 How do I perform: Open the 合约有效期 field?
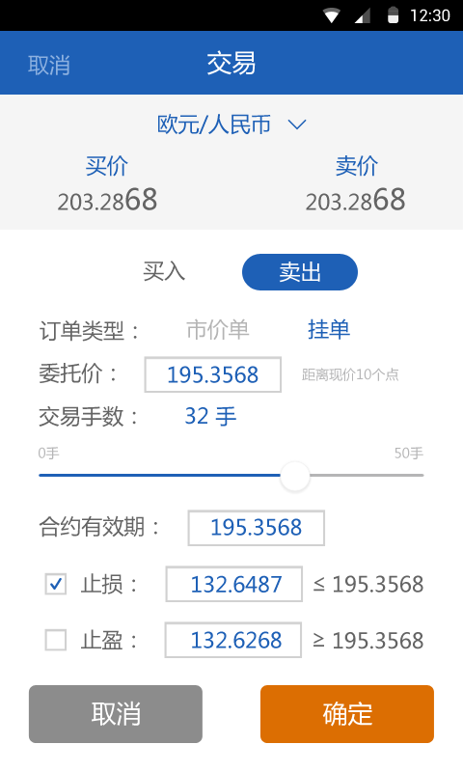pos(256,528)
